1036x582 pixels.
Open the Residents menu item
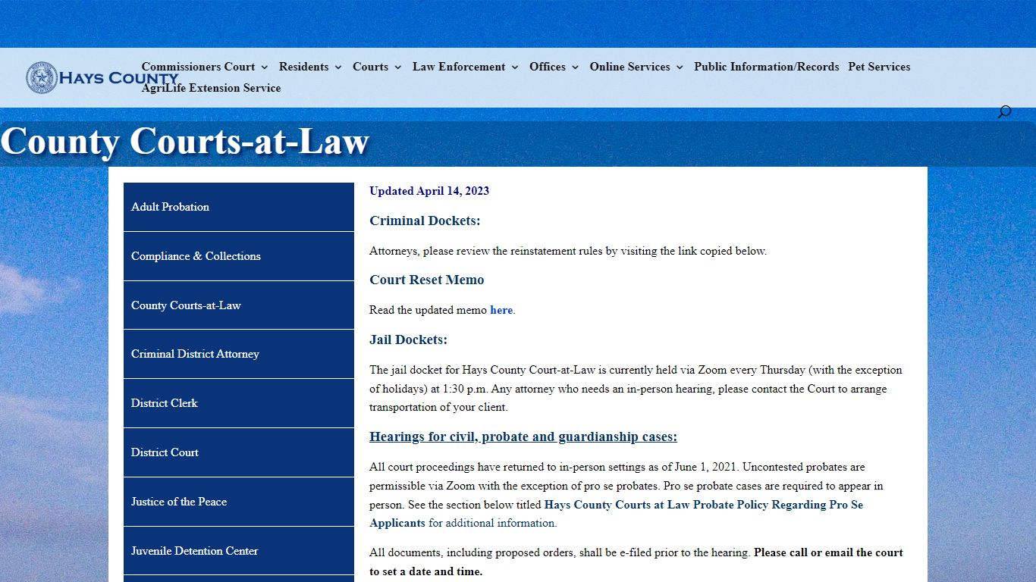(304, 67)
